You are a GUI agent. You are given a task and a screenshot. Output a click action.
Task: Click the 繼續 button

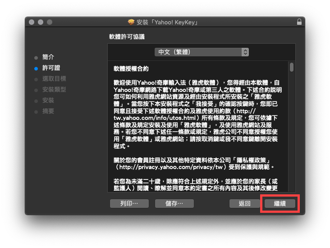[x=280, y=203]
